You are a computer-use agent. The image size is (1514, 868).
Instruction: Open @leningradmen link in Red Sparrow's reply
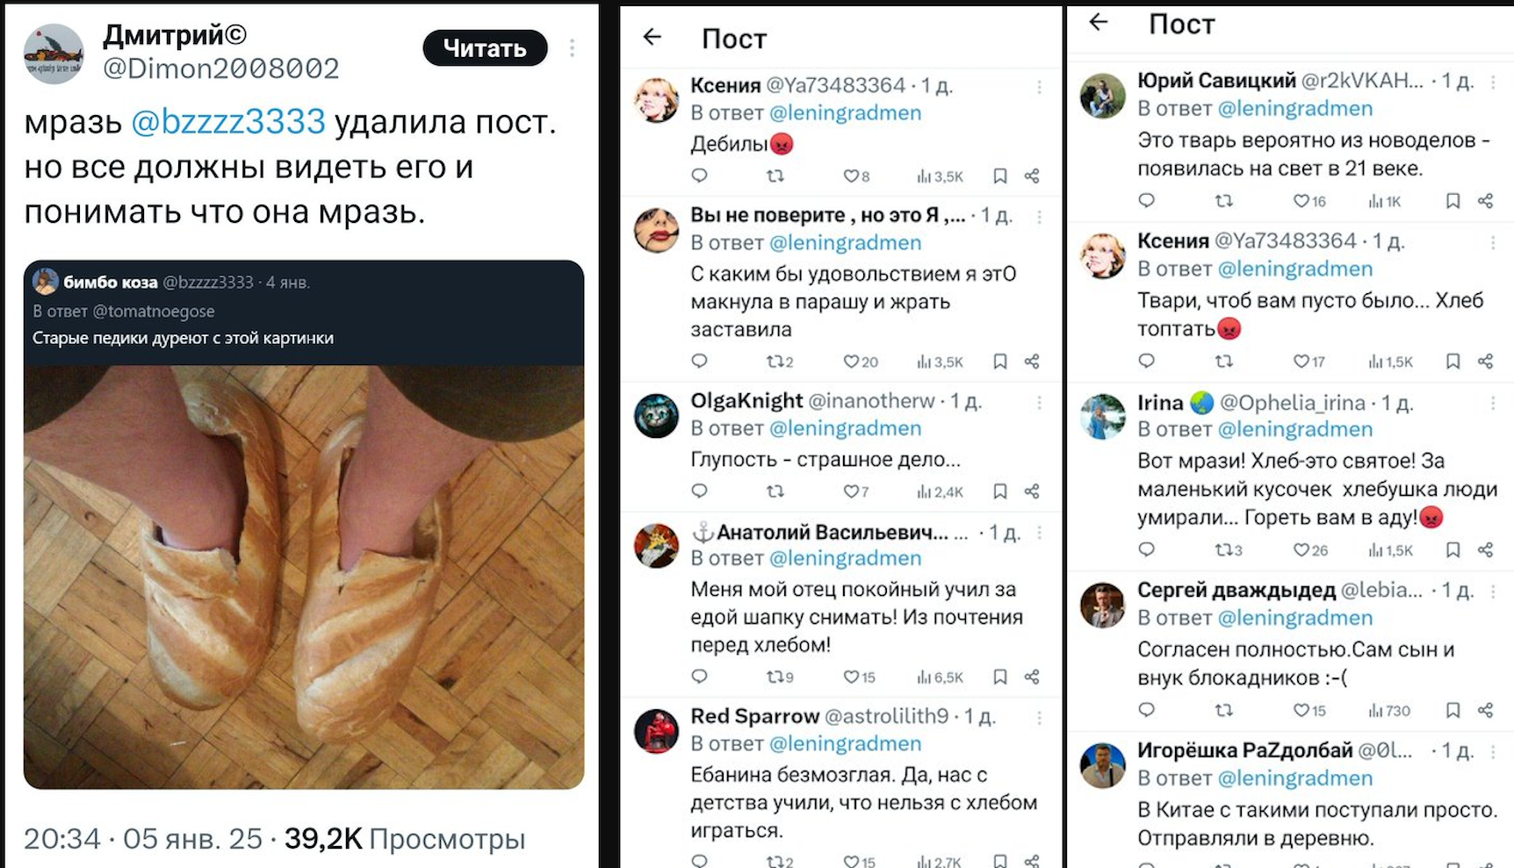click(845, 743)
